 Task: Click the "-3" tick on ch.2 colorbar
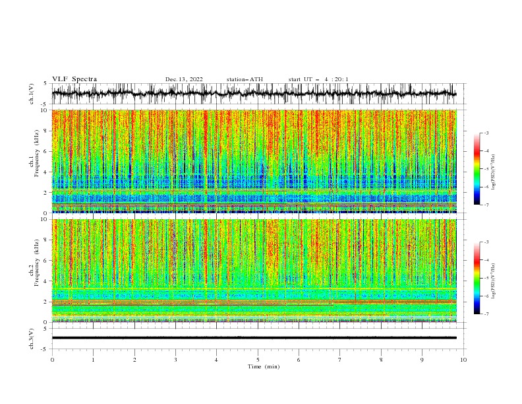pyautogui.click(x=486, y=242)
